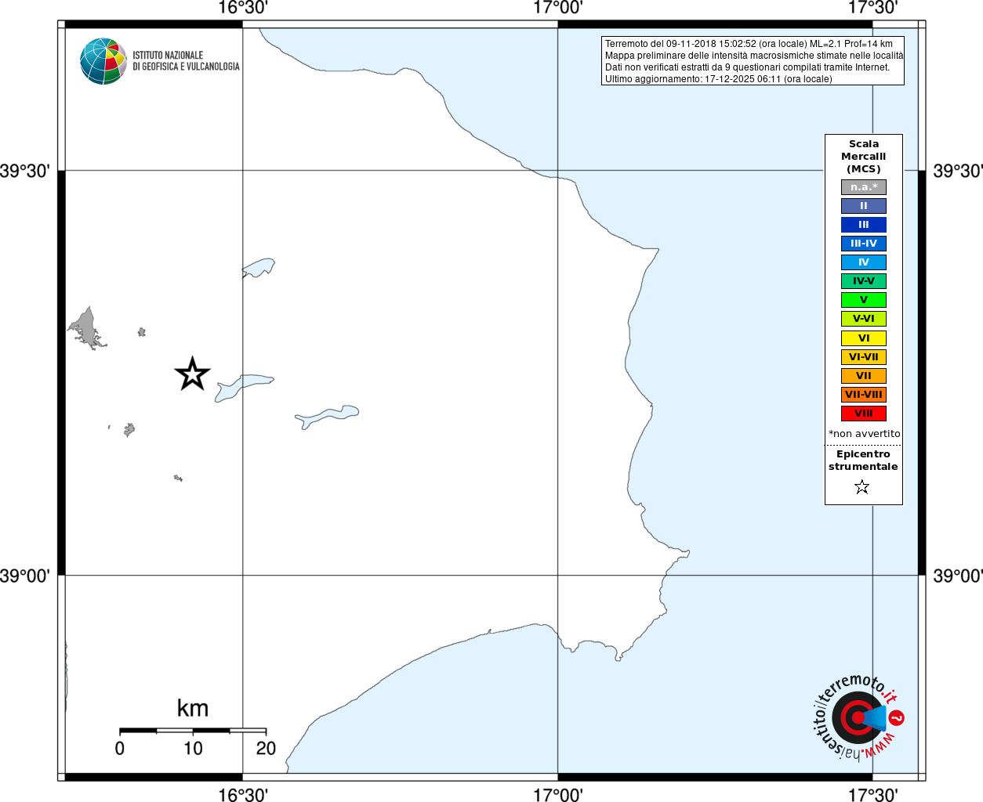Select the VII-VIII intensity legend swatch
Image resolution: width=983 pixels, height=802 pixels.
coord(864,395)
